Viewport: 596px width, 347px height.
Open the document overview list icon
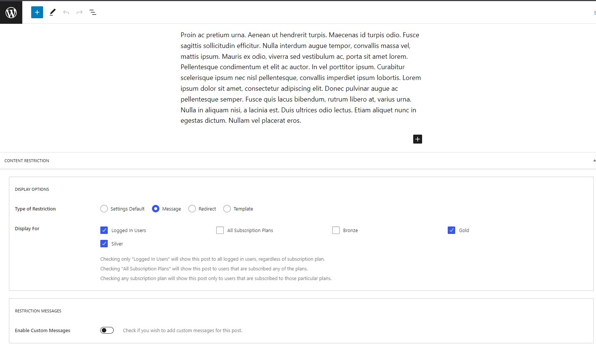pos(93,12)
